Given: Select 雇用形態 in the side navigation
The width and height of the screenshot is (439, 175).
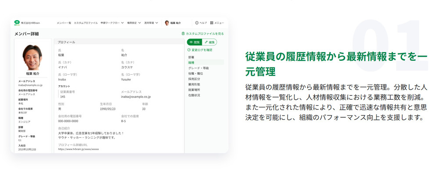Looking at the screenshot, I should pyautogui.click(x=194, y=84).
